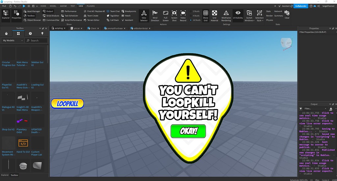Show Network stats
Screen dimensions: 337x181
click(278, 11)
